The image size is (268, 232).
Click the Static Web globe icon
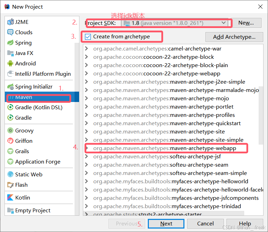(x=10, y=174)
